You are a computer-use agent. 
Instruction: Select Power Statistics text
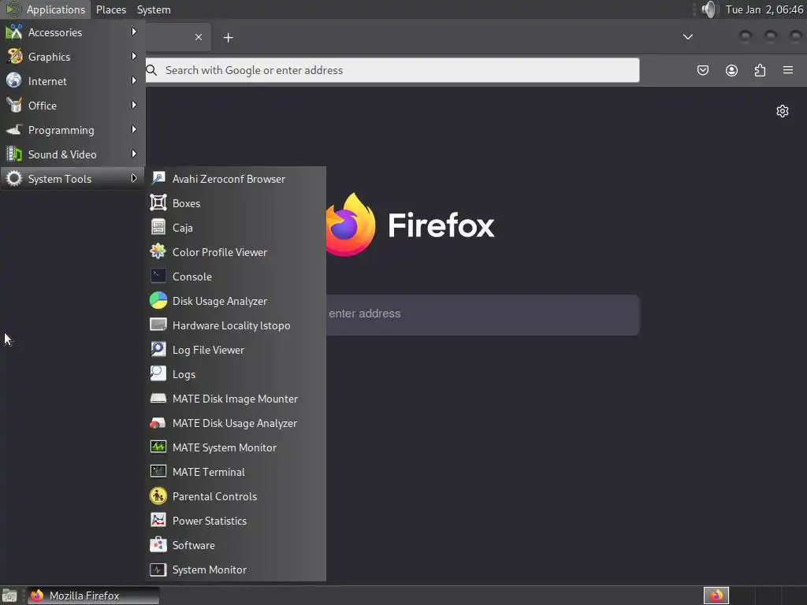(x=210, y=521)
